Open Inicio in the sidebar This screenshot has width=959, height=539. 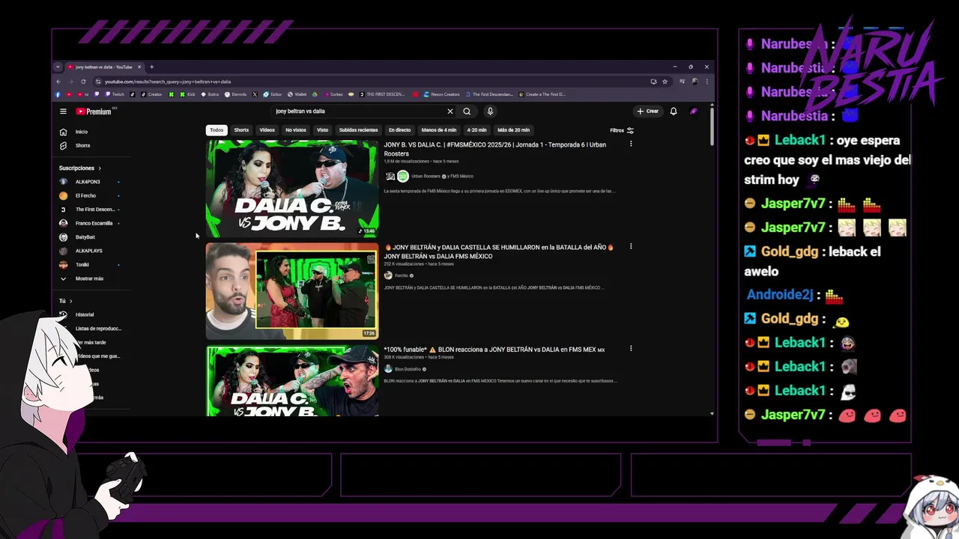point(75,132)
